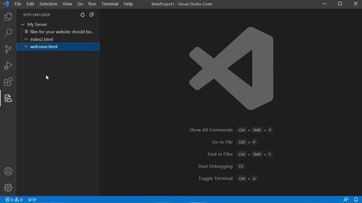Minimize the Visual Studio Code window
The image size is (362, 203).
pos(324,4)
